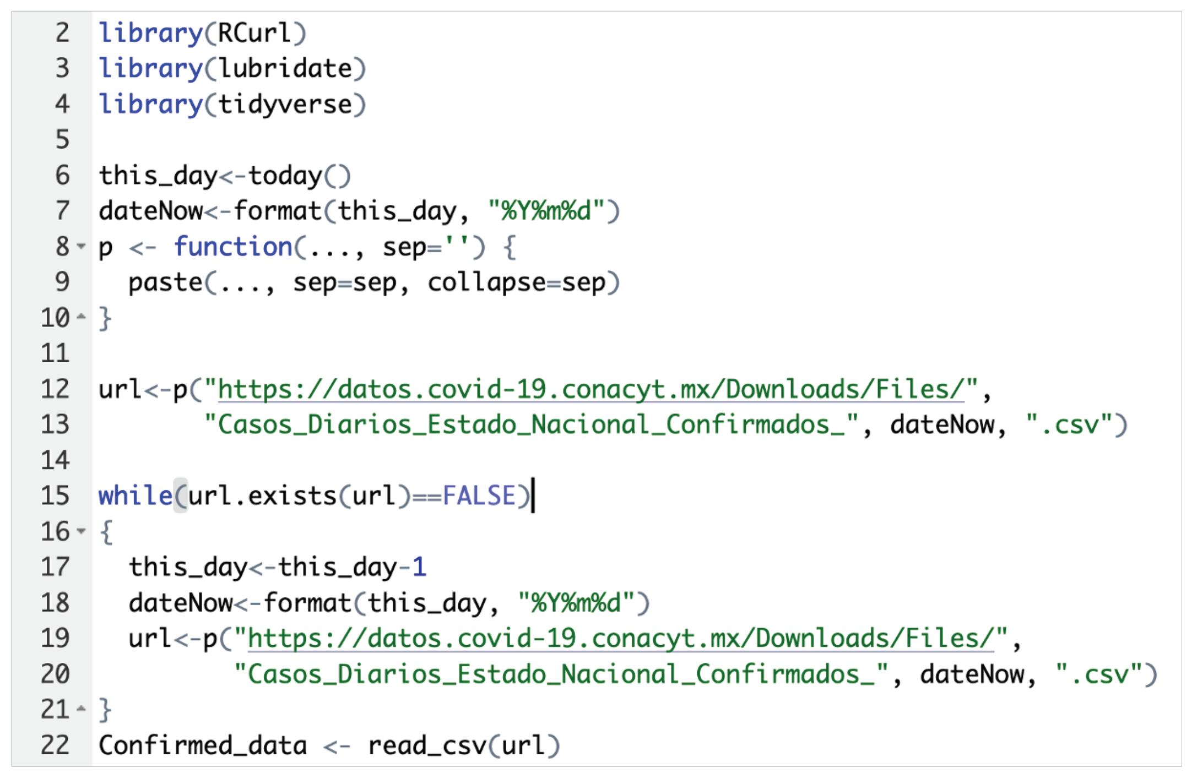Click the word tidyverse on line 4
Image resolution: width=1192 pixels, height=773 pixels.
tap(285, 105)
